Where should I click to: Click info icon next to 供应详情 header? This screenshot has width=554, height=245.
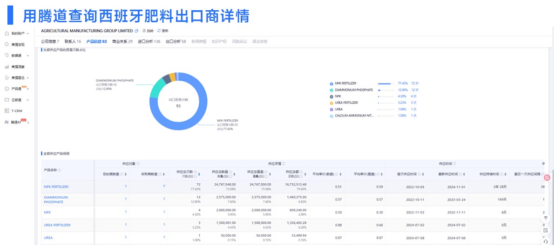284,164
